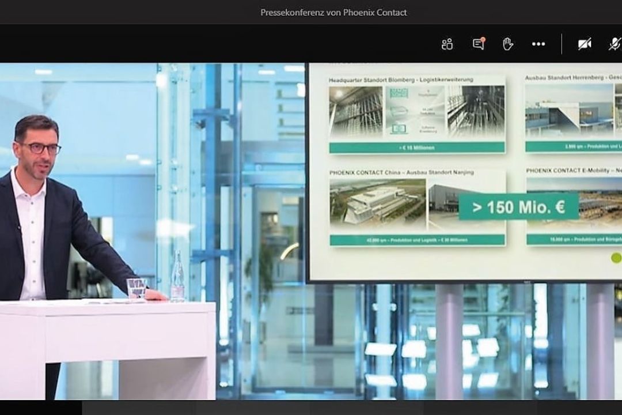This screenshot has height=415, width=622.
Task: Open the meeting chat icon
Action: tap(479, 44)
